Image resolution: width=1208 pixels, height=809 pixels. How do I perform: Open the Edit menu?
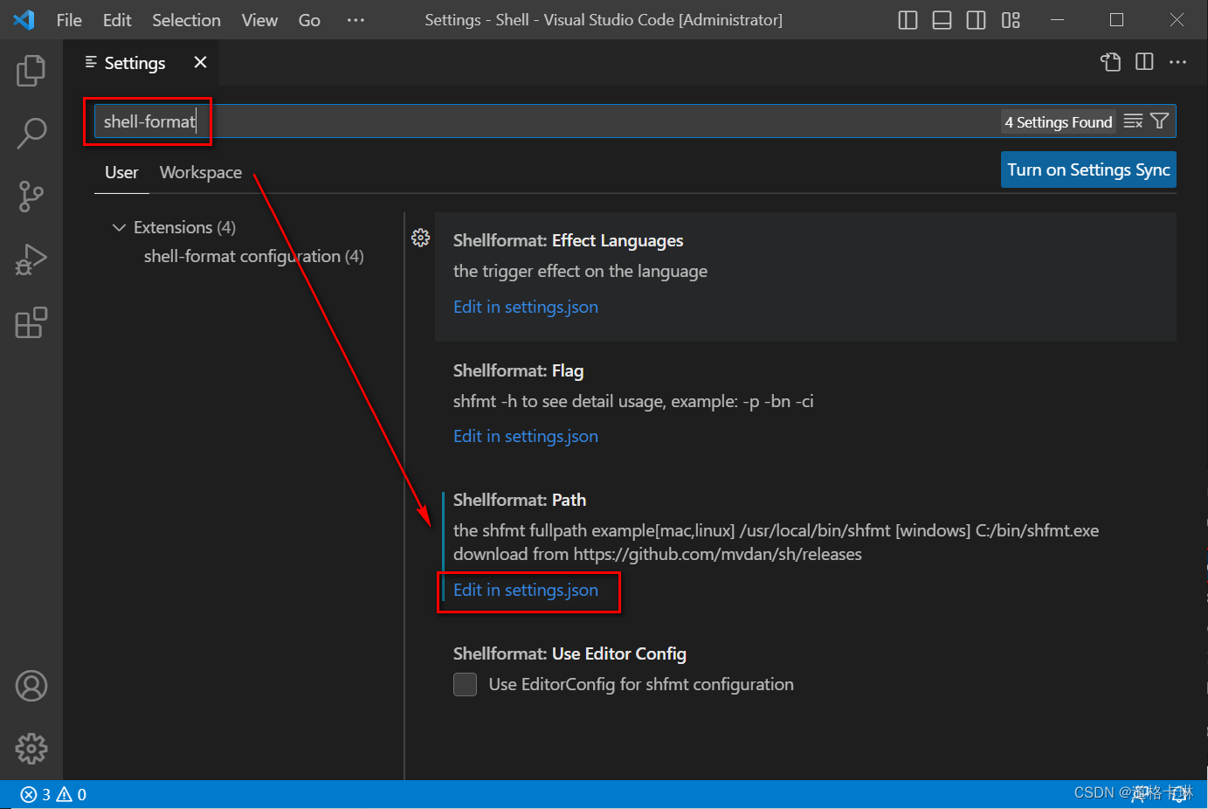tap(117, 20)
